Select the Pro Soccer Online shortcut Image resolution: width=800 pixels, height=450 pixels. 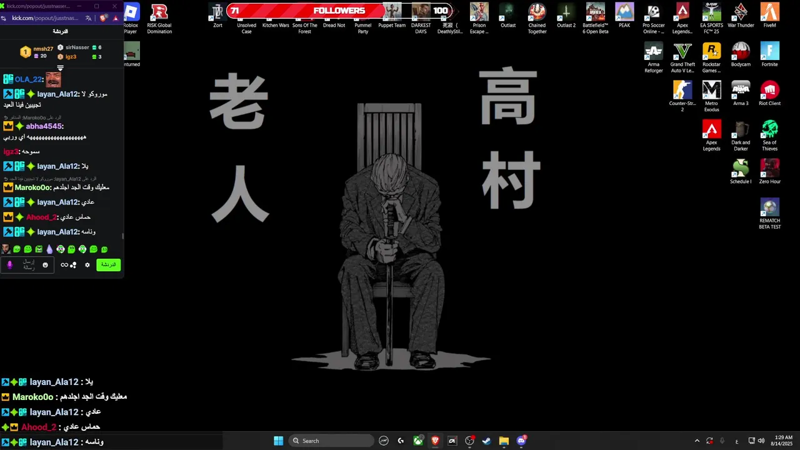pos(653,18)
